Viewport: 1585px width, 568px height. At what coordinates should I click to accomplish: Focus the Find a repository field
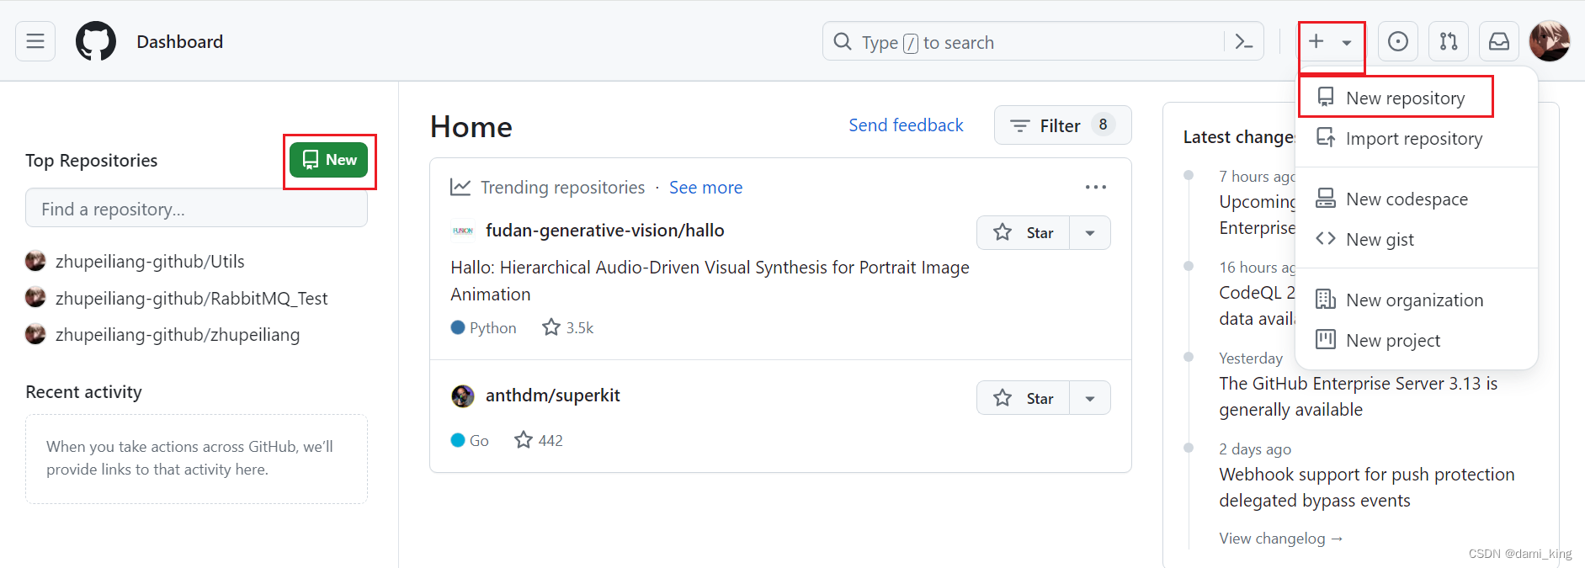click(196, 208)
